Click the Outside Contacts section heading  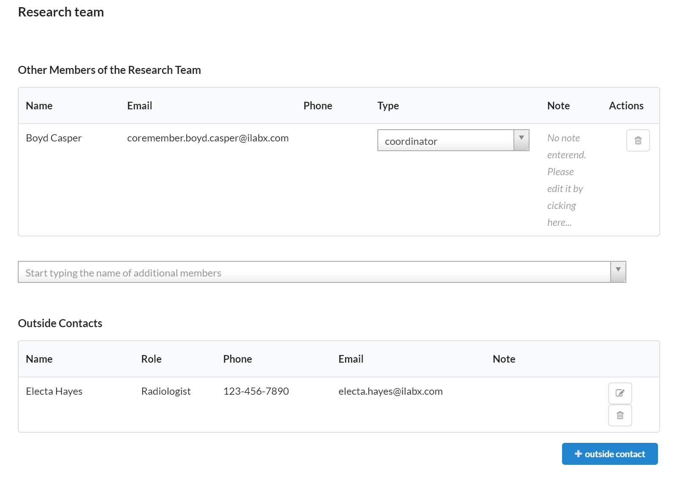(60, 323)
